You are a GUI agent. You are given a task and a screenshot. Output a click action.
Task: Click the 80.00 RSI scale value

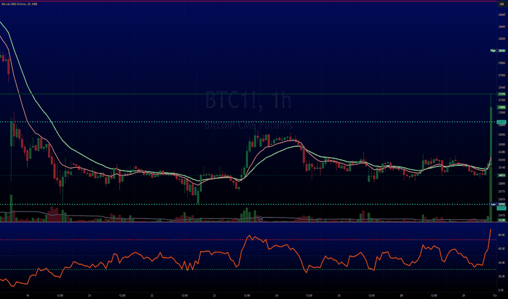(x=501, y=235)
